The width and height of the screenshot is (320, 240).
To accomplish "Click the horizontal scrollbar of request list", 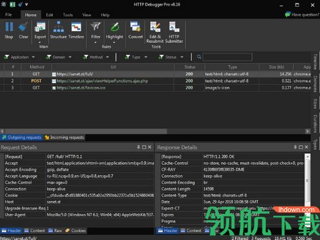I will click(x=86, y=131).
